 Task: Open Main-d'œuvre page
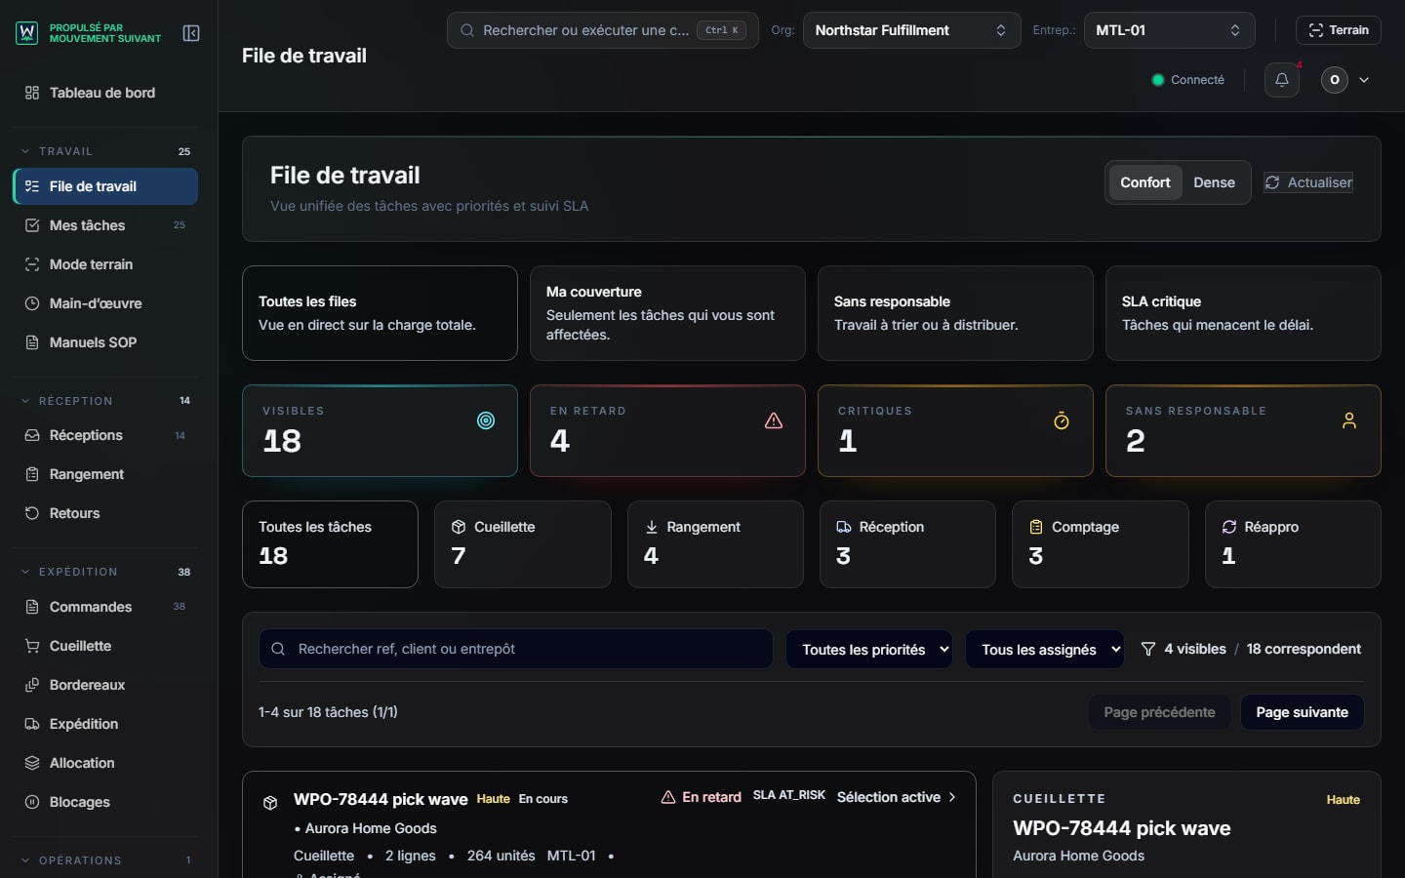[x=104, y=303]
